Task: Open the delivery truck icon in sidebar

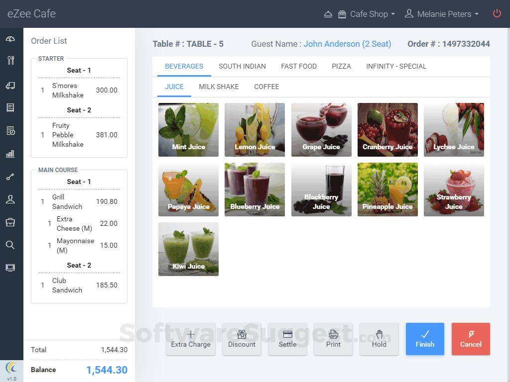Action: click(x=10, y=85)
